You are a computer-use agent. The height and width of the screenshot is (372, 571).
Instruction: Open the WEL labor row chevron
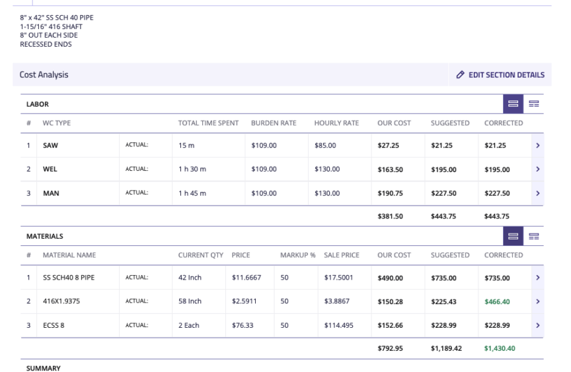click(x=537, y=170)
